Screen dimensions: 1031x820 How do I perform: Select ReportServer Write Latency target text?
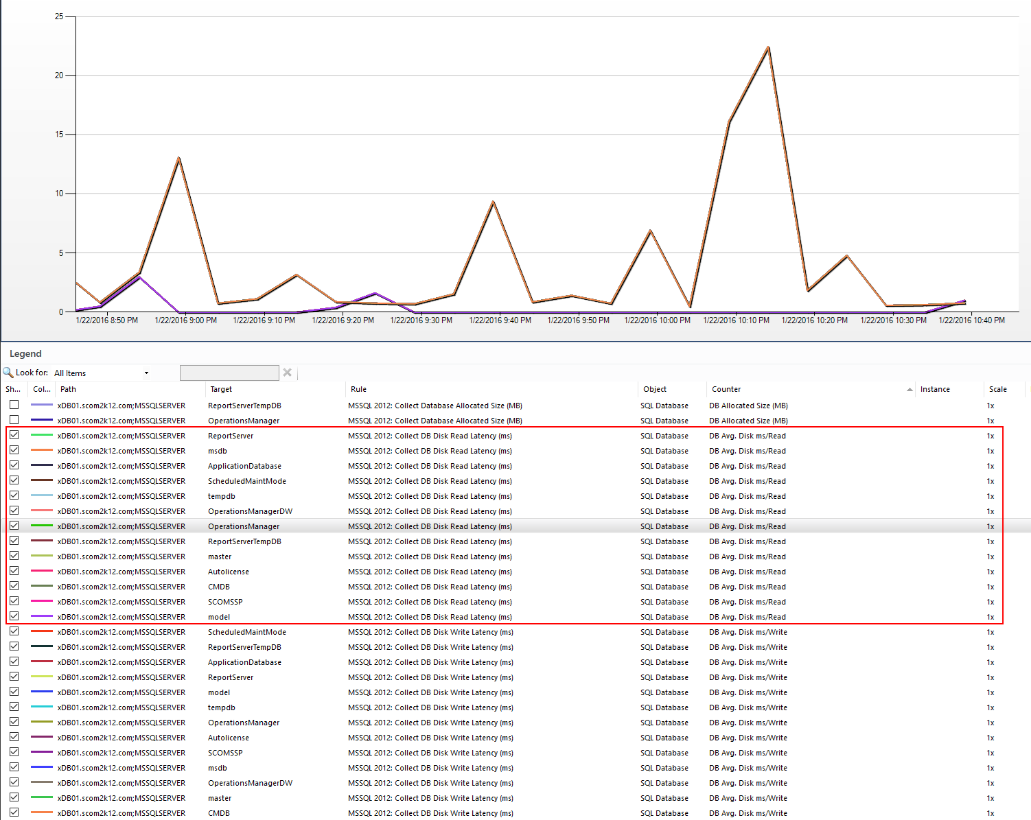pyautogui.click(x=231, y=677)
